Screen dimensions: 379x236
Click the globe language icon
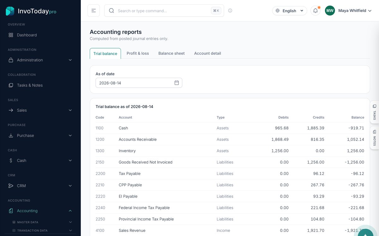point(278,11)
